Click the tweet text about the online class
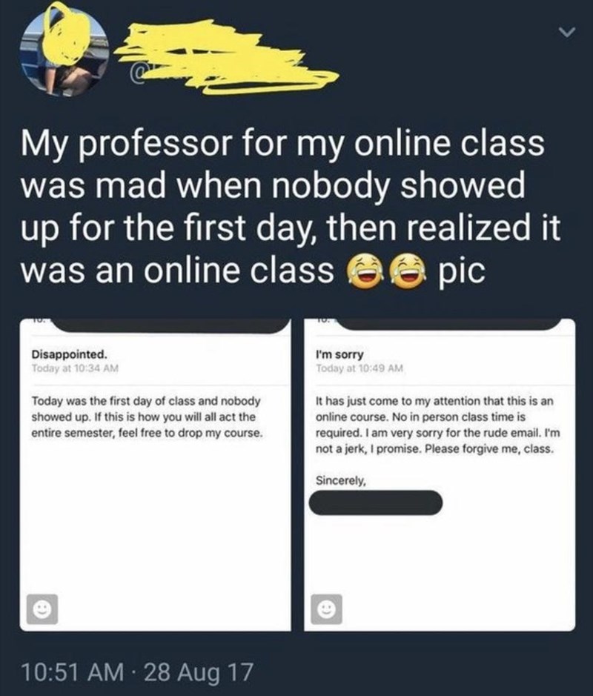The height and width of the screenshot is (696, 593). (291, 207)
